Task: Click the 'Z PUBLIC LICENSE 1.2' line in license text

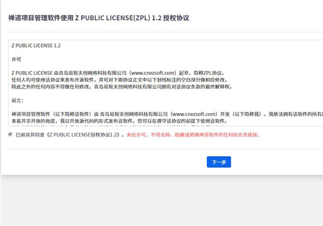Action: [x=36, y=46]
